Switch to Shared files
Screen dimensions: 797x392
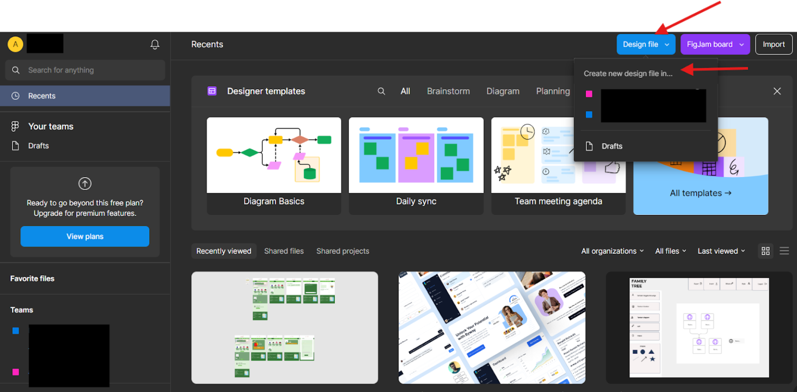point(284,251)
